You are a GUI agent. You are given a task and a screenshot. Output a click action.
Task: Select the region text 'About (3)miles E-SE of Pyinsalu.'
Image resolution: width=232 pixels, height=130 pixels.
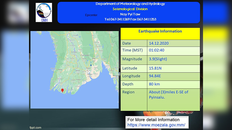coord(168,95)
